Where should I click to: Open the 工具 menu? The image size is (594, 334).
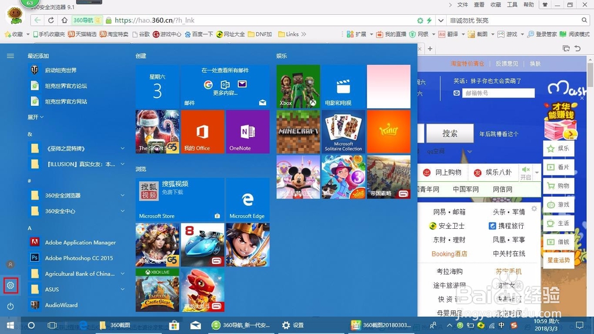point(512,5)
